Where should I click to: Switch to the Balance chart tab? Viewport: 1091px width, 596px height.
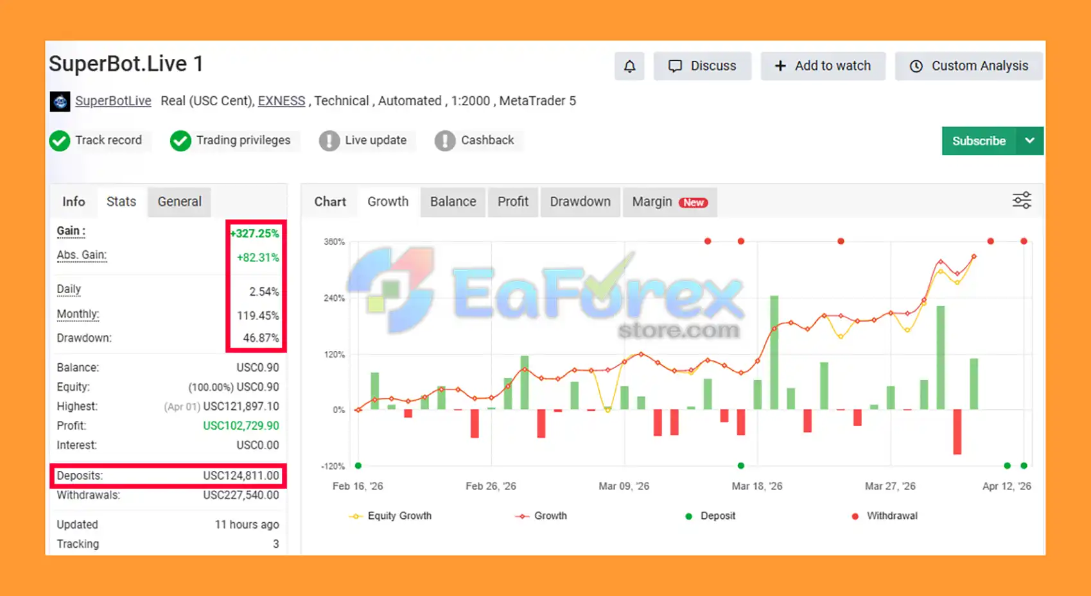click(x=453, y=201)
